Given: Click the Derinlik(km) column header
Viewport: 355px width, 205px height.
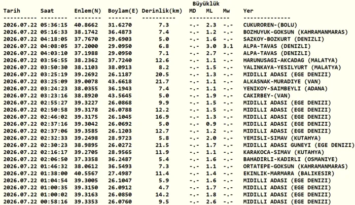Looking at the screenshot, I should click(162, 11).
